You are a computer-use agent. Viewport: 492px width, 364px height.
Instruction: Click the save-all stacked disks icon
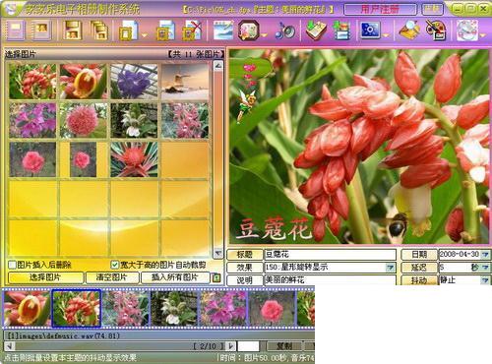[99, 30]
